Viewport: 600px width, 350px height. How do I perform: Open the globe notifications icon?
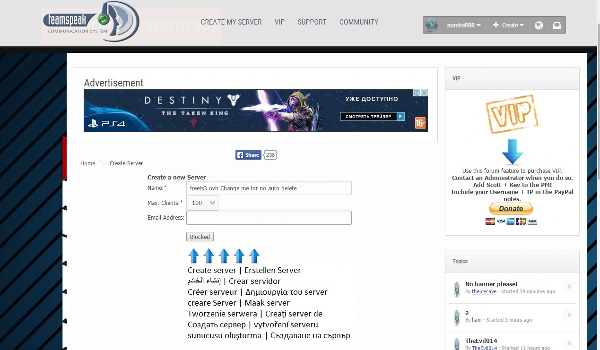(539, 26)
